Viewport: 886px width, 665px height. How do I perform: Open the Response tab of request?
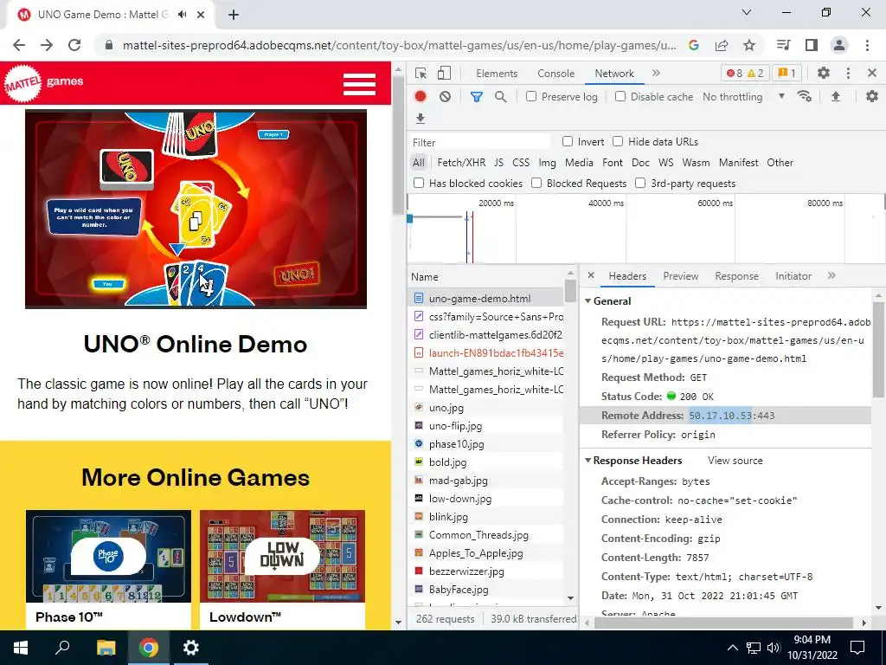[x=736, y=276]
